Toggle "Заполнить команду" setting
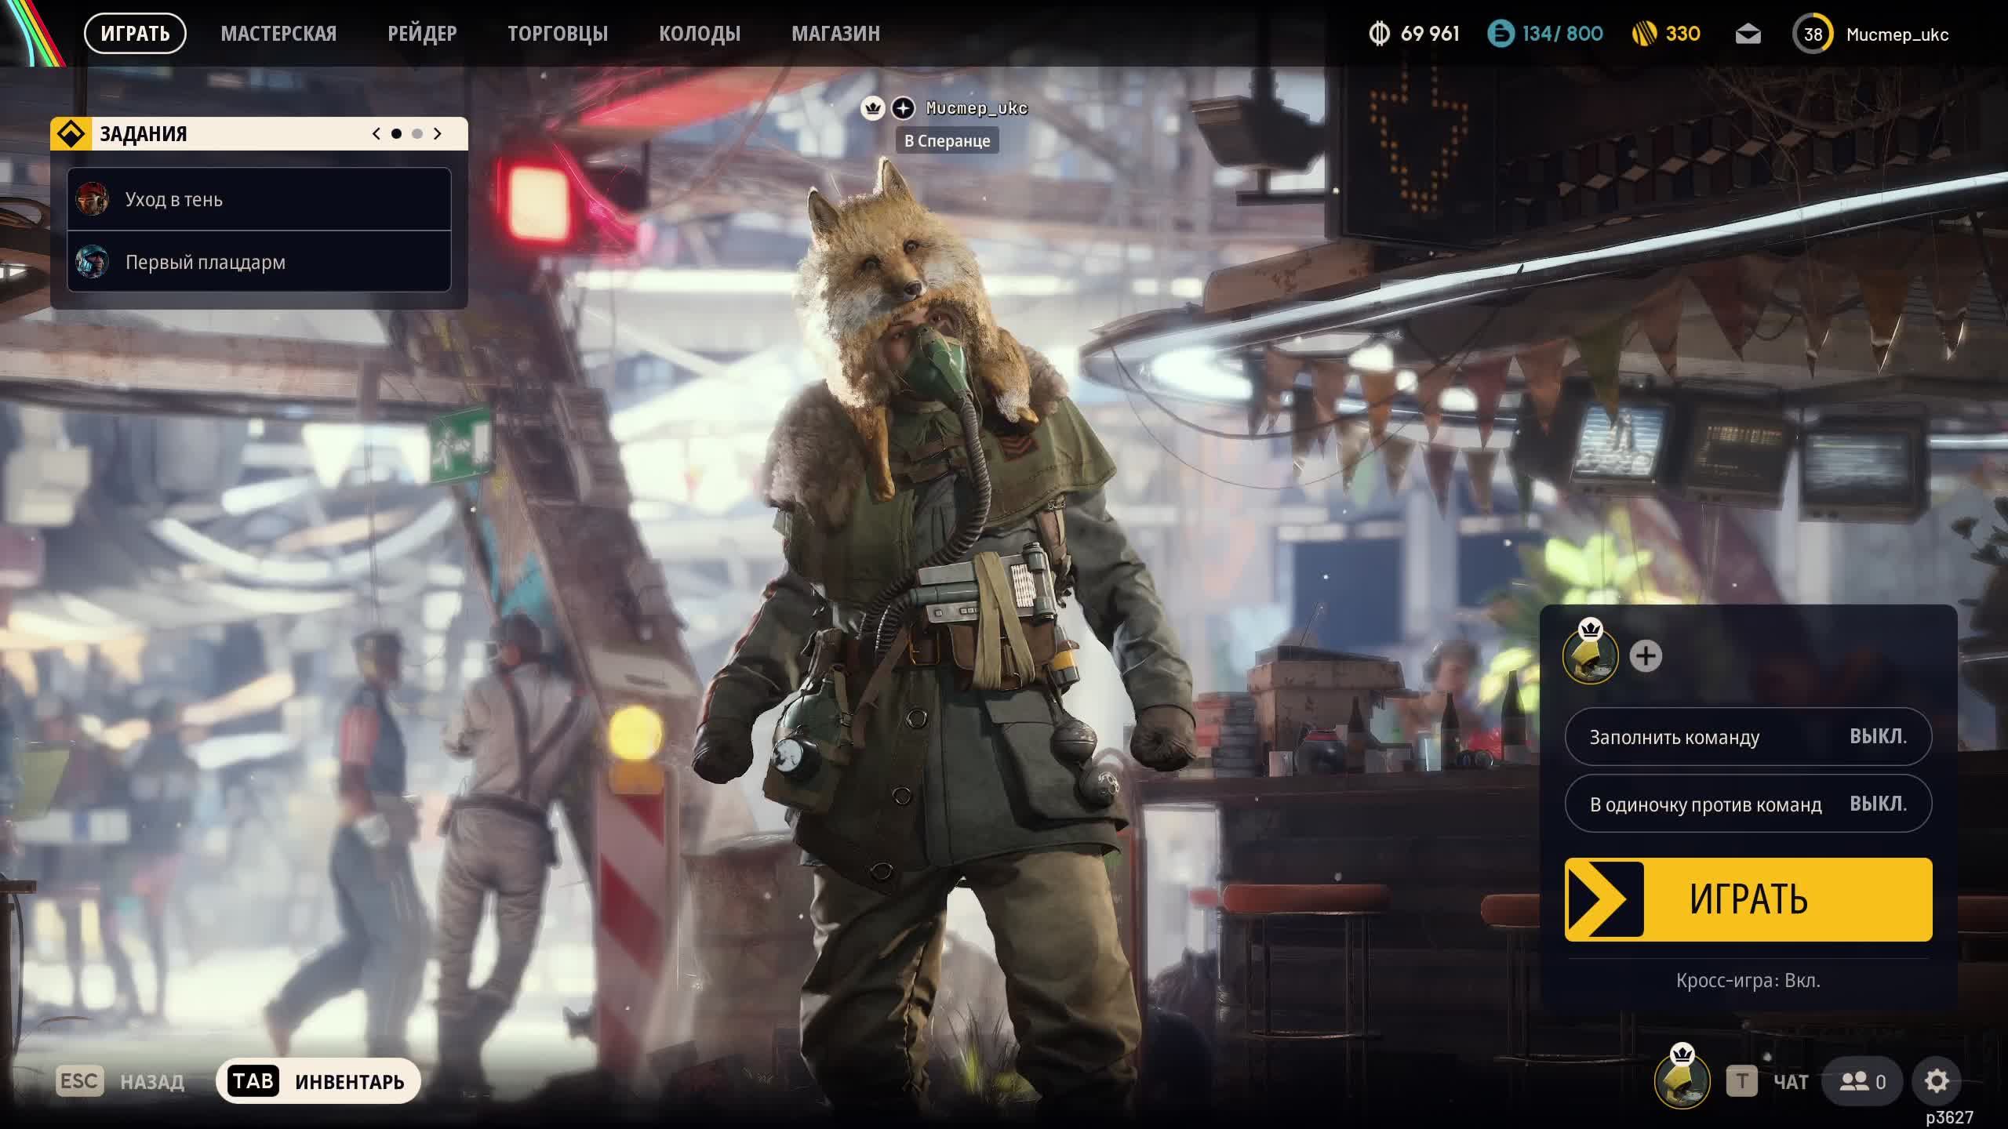Image resolution: width=2008 pixels, height=1129 pixels. click(1748, 737)
